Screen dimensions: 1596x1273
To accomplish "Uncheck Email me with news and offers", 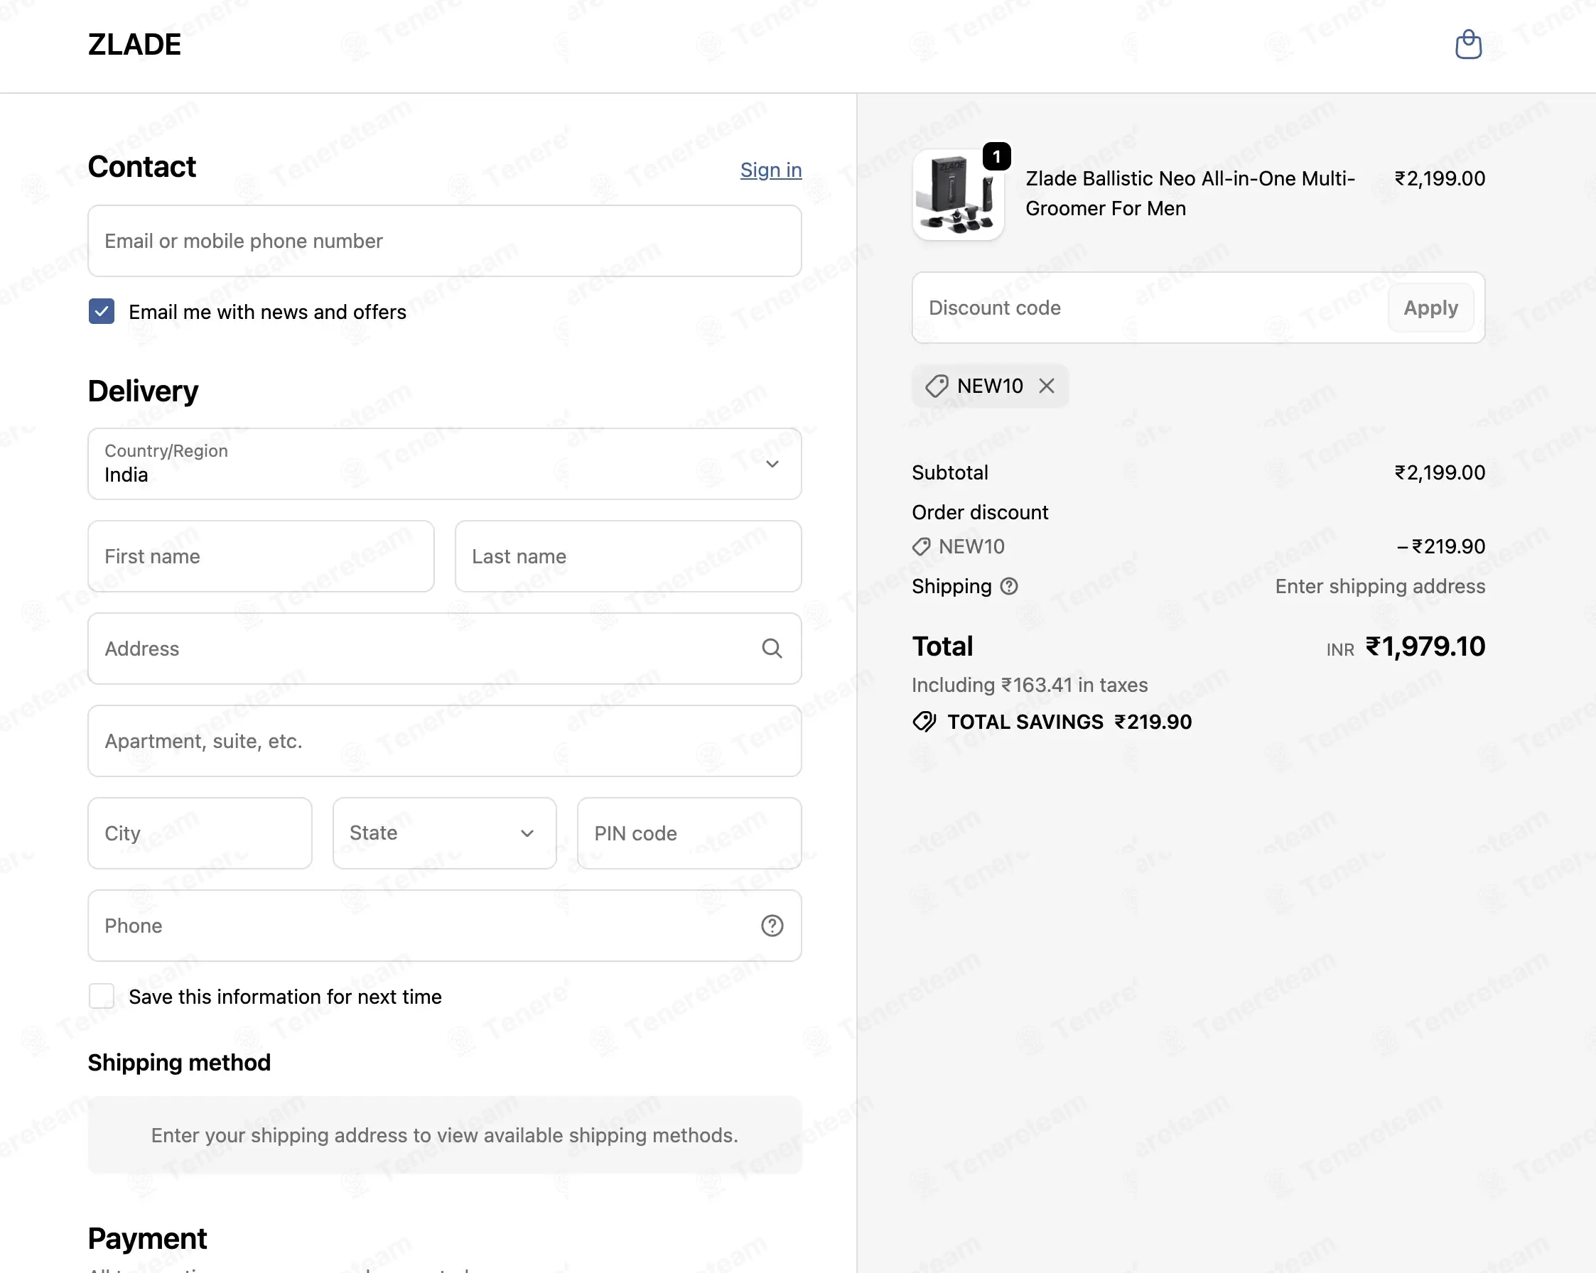I will click(x=102, y=312).
